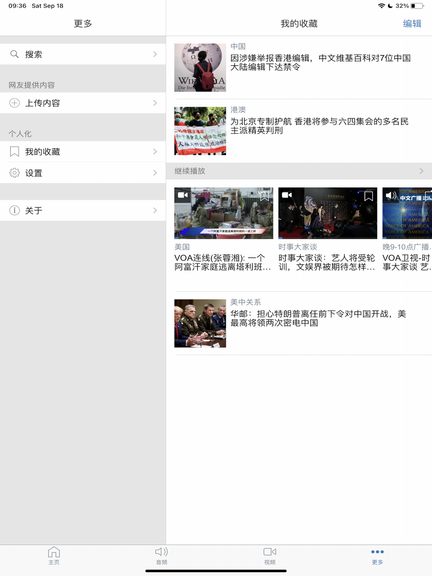The height and width of the screenshot is (576, 432).
Task: Tap the 晚9-10点广播 category label
Action: point(407,247)
